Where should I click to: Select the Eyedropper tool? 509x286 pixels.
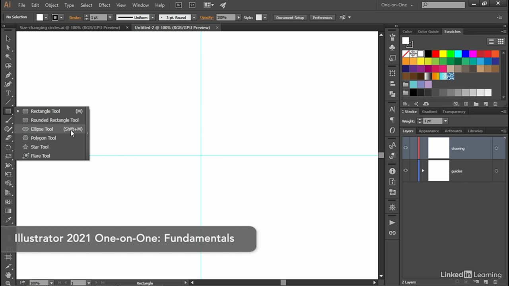coord(8,220)
